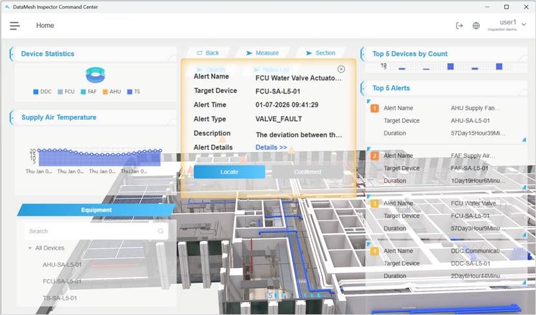The height and width of the screenshot is (315, 536).
Task: Click the Back toolbar button
Action: click(x=208, y=53)
